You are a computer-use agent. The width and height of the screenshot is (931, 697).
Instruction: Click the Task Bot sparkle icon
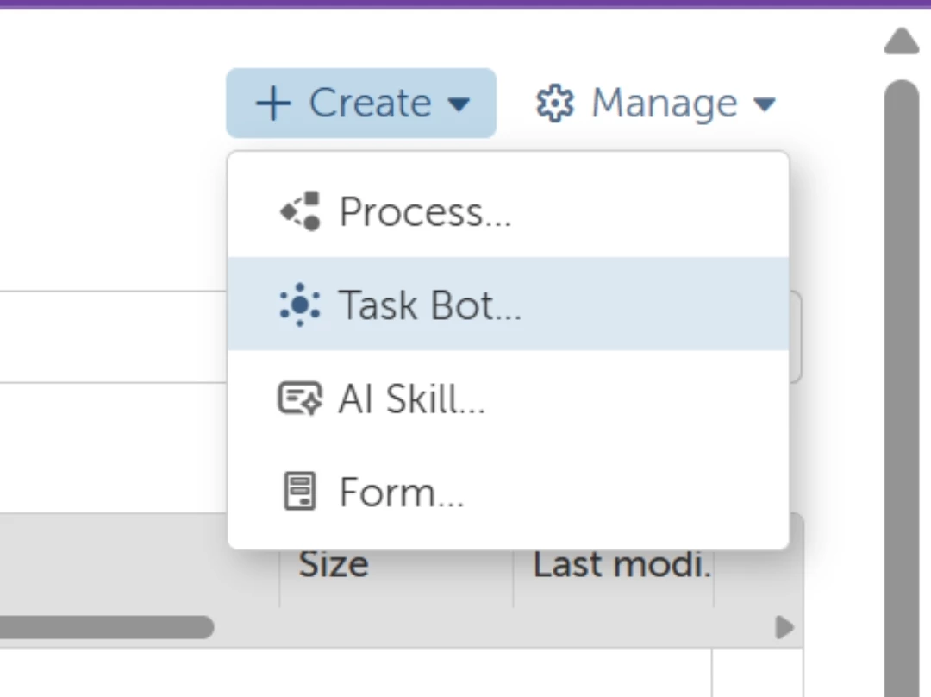coord(300,305)
